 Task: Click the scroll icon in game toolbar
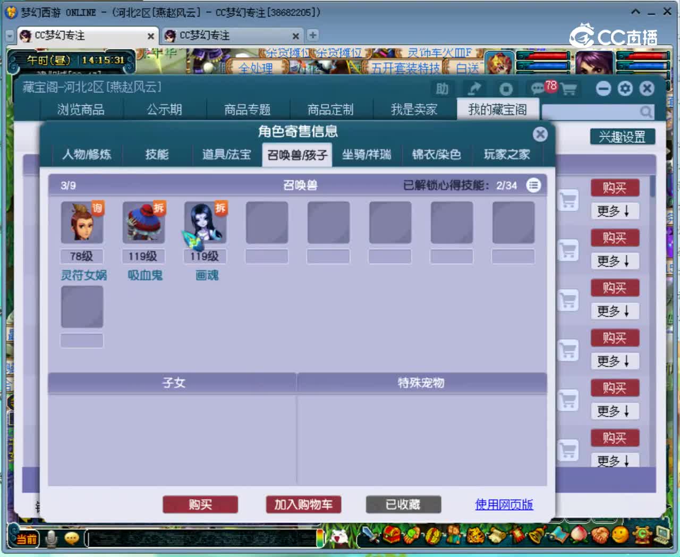[496, 535]
